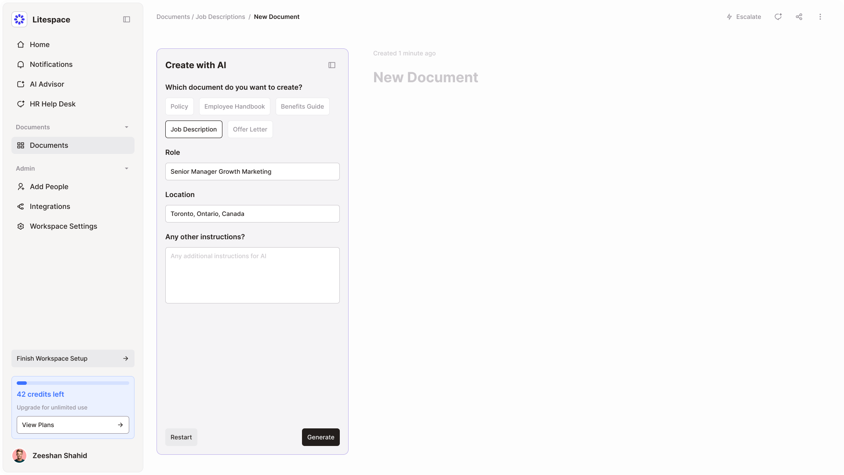Image resolution: width=844 pixels, height=475 pixels.
Task: Select the Policy document type
Action: tap(179, 106)
